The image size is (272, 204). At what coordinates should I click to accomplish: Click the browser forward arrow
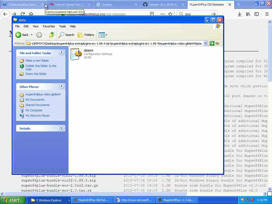pos(14,14)
